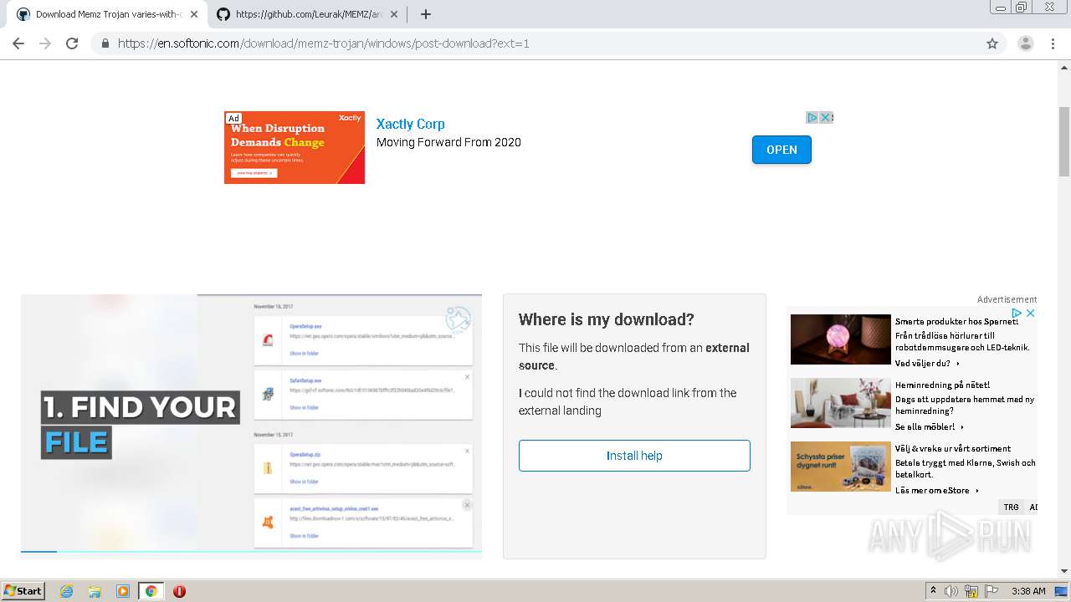The width and height of the screenshot is (1071, 602).
Task: Open the Xactly Corp ad with OPEN button
Action: (781, 150)
